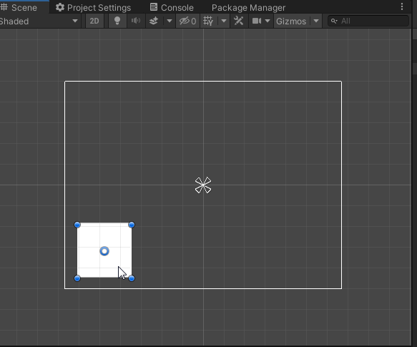Expand the Gizmos dropdown arrow

316,21
